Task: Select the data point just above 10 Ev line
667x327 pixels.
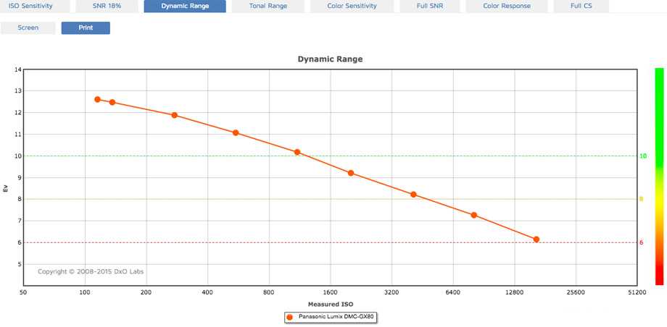Action: tap(297, 152)
